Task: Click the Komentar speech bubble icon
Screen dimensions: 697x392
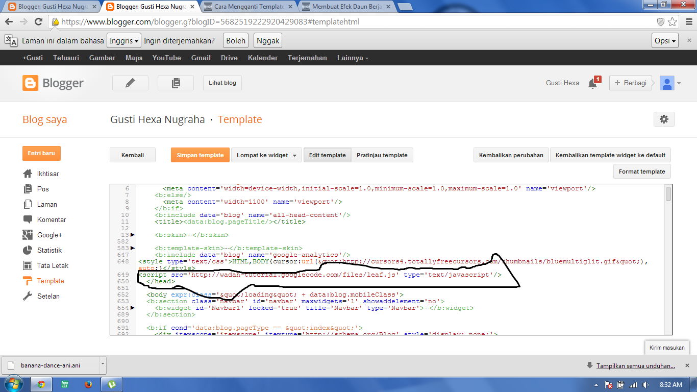Action: pyautogui.click(x=28, y=219)
